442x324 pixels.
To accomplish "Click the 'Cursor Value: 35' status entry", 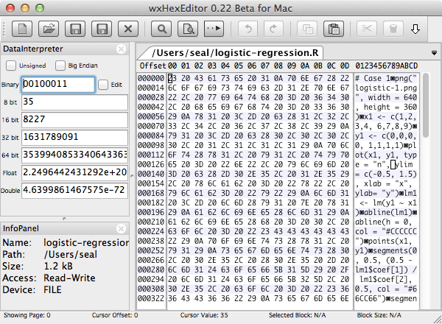I will 204,315.
